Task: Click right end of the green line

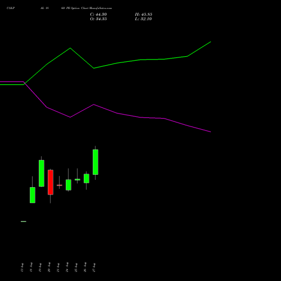Action: click(211, 42)
